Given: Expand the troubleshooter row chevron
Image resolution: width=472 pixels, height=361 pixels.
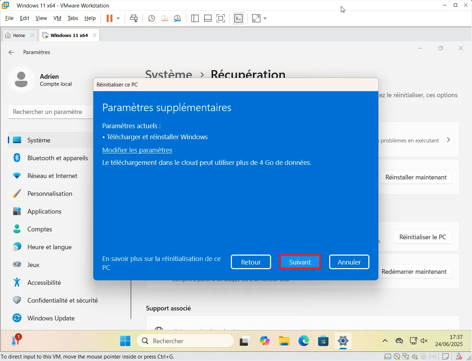Looking at the screenshot, I should [448, 140].
